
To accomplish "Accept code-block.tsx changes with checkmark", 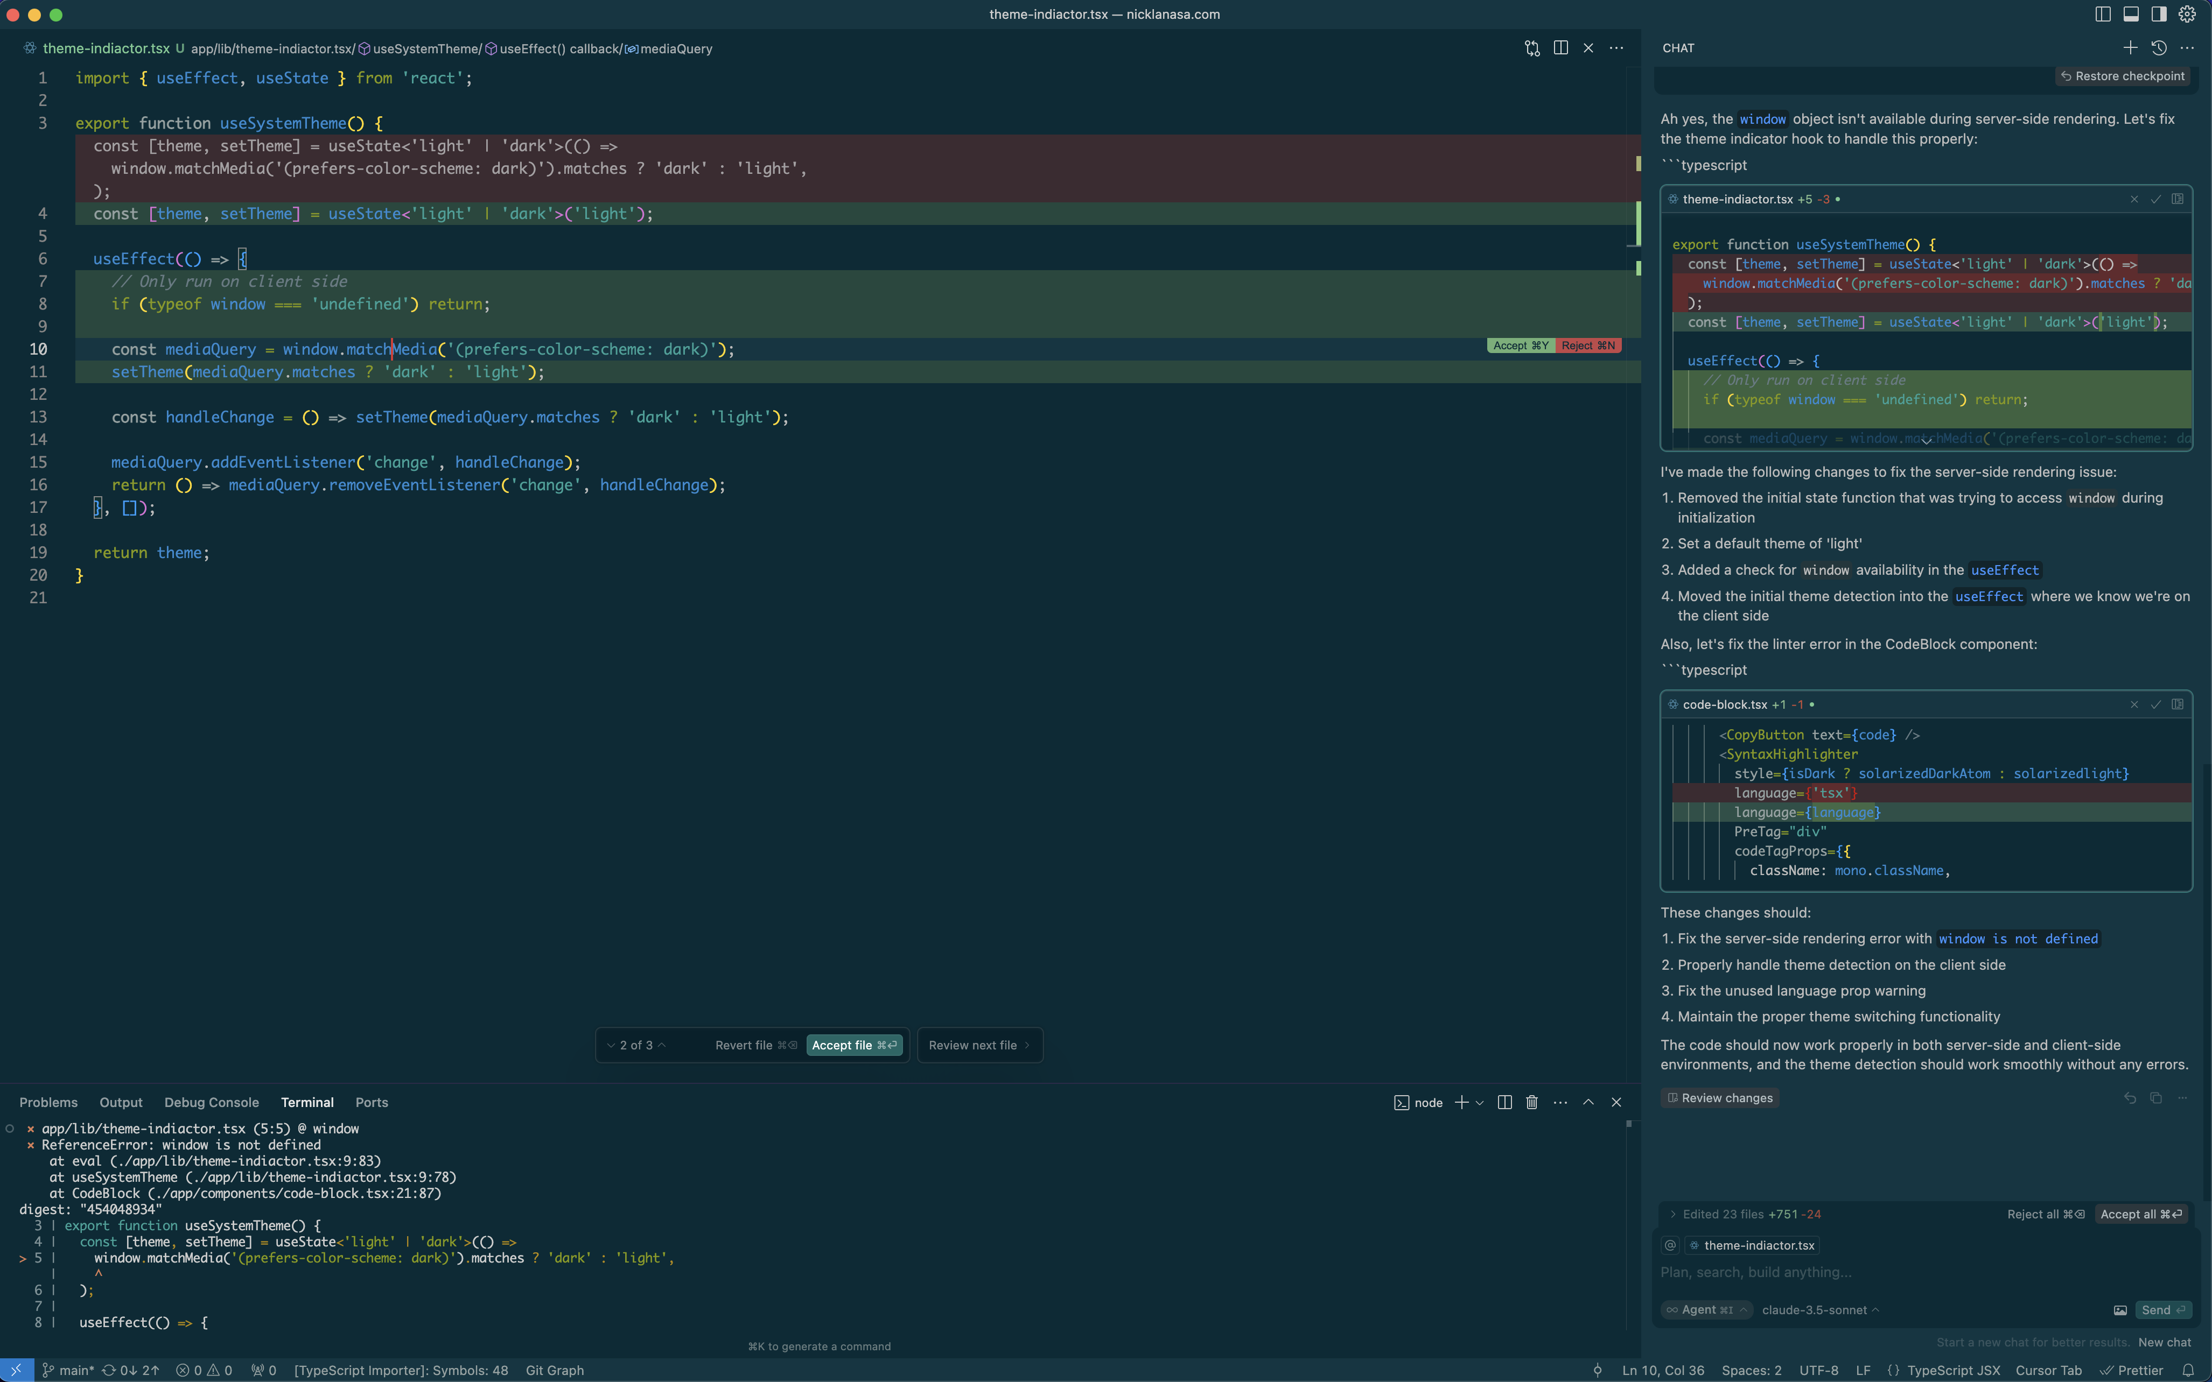I will 2155,704.
